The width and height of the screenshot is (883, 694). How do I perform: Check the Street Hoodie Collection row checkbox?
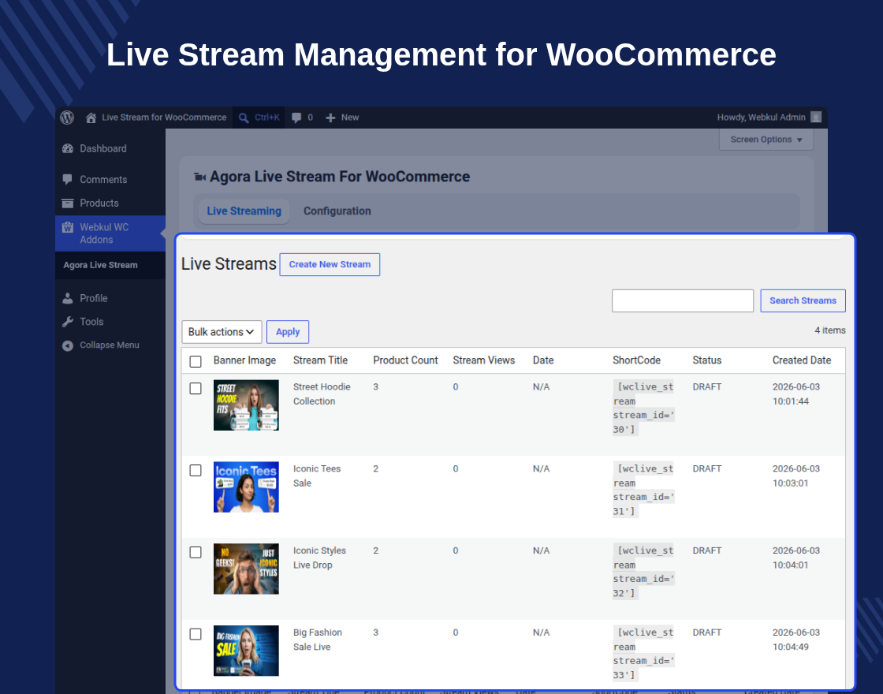tap(196, 389)
